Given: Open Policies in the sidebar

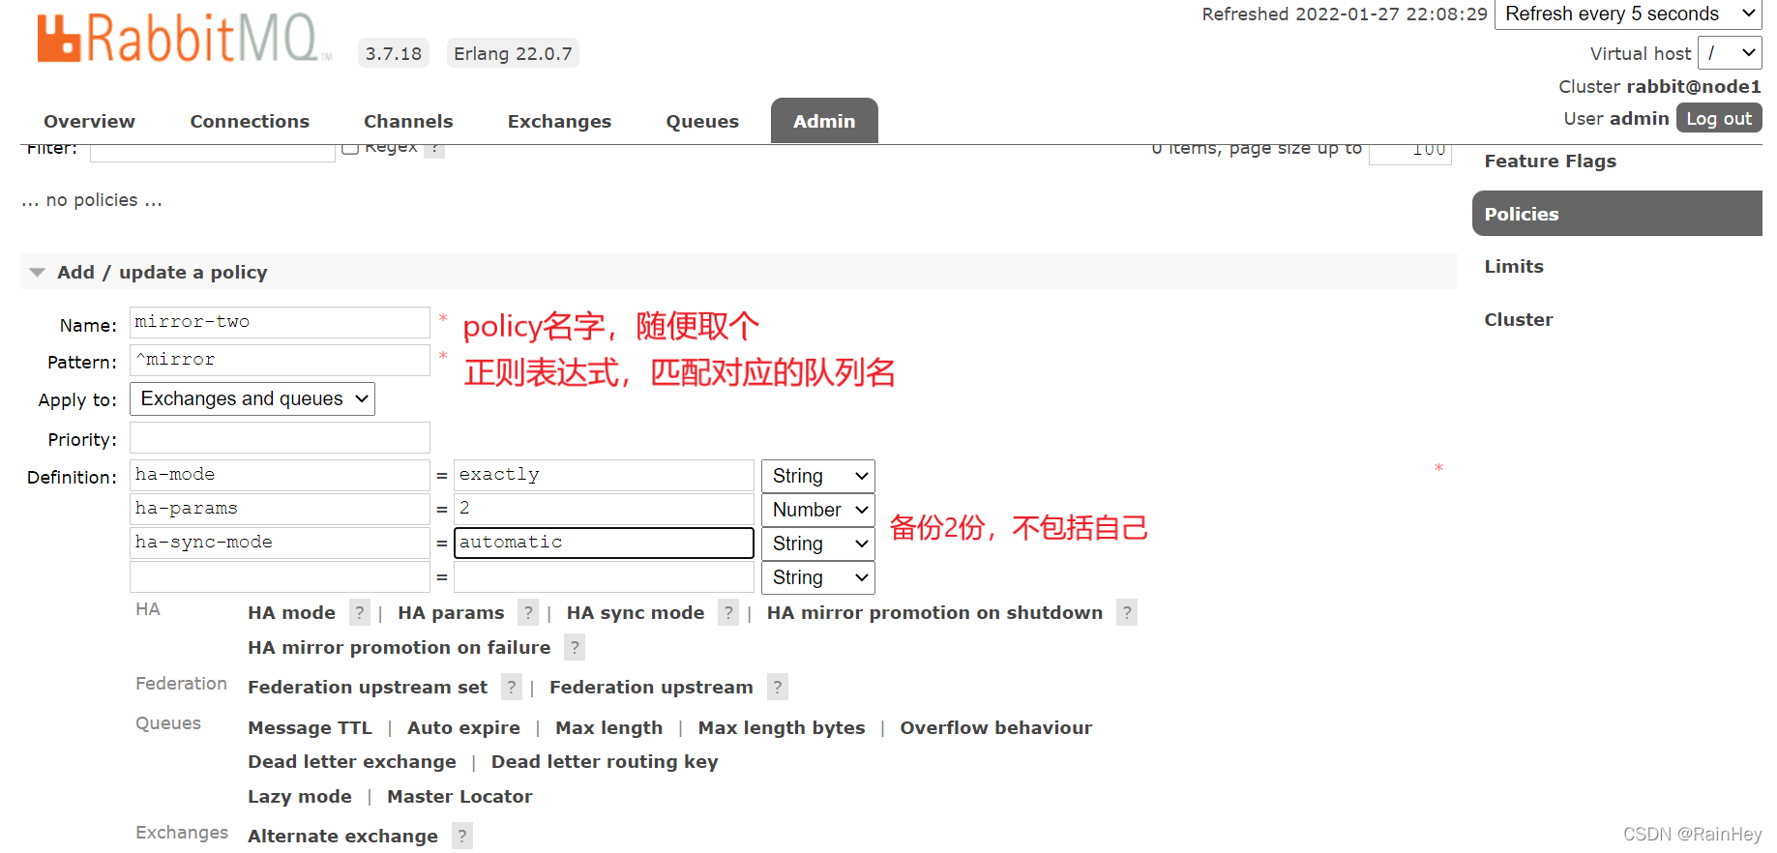Looking at the screenshot, I should pos(1617,214).
